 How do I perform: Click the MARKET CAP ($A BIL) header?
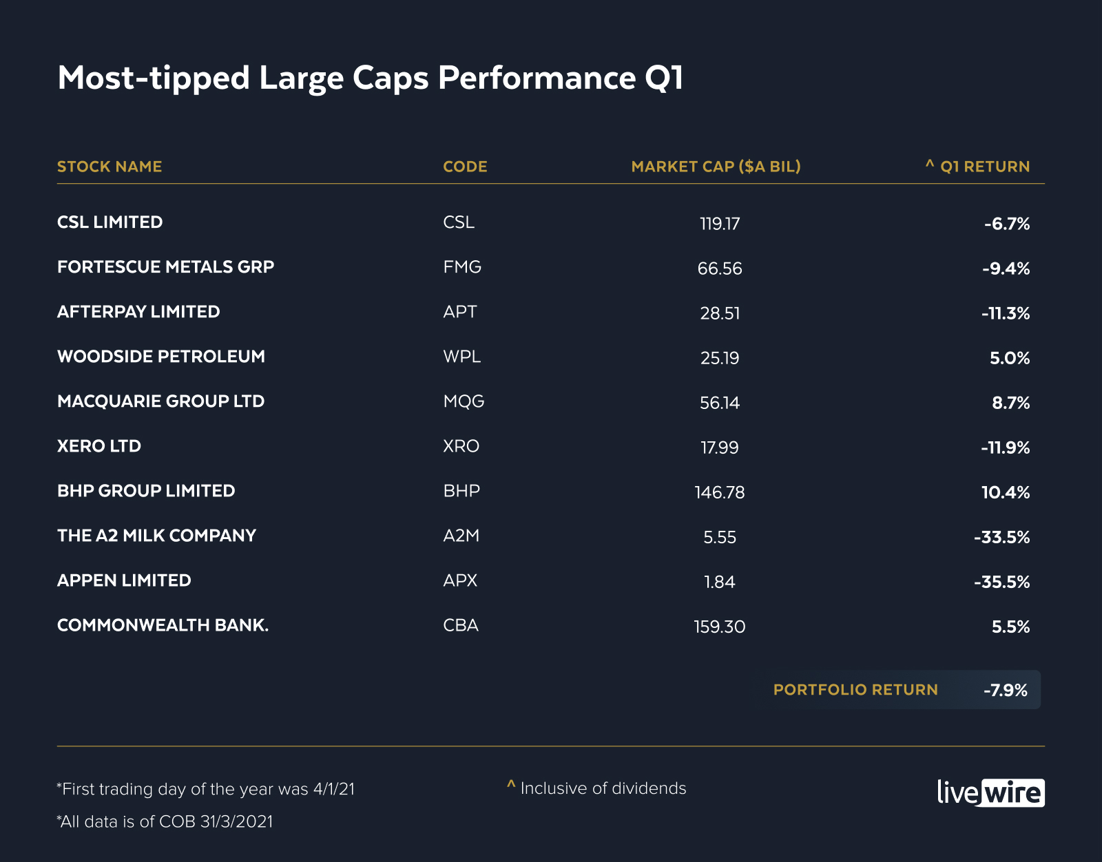click(x=716, y=167)
